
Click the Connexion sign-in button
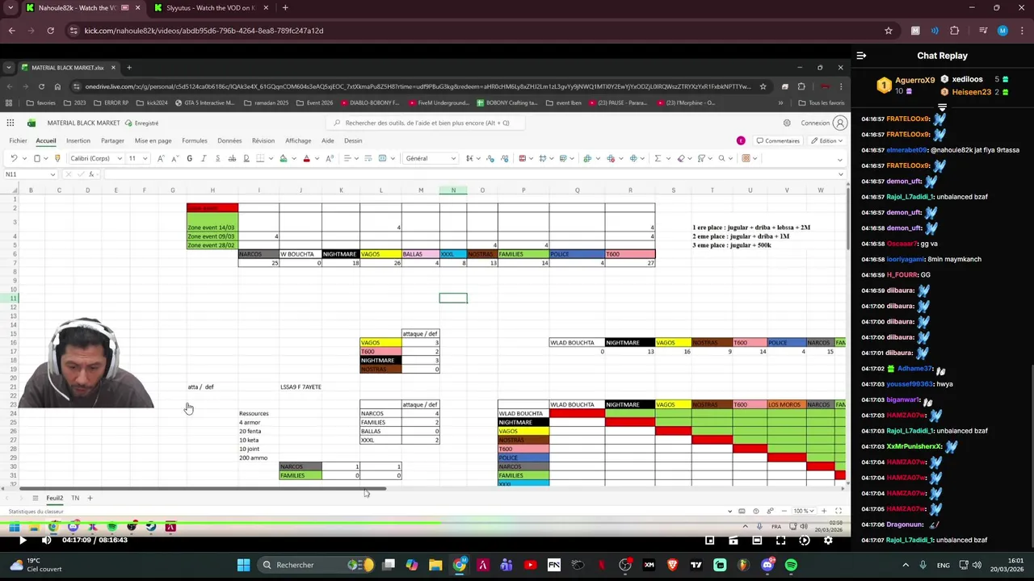pyautogui.click(x=824, y=123)
